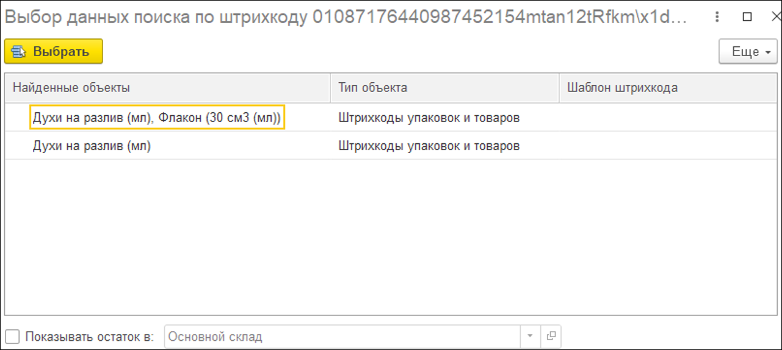Click the Основной склад input field

coord(342,336)
